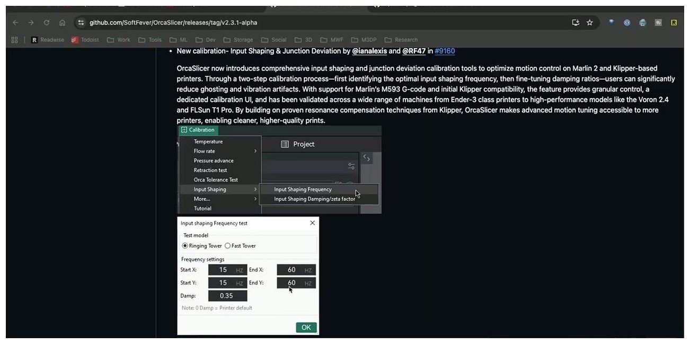Open the MWF bookmarks folder
This screenshot has width=690, height=344.
coord(332,40)
